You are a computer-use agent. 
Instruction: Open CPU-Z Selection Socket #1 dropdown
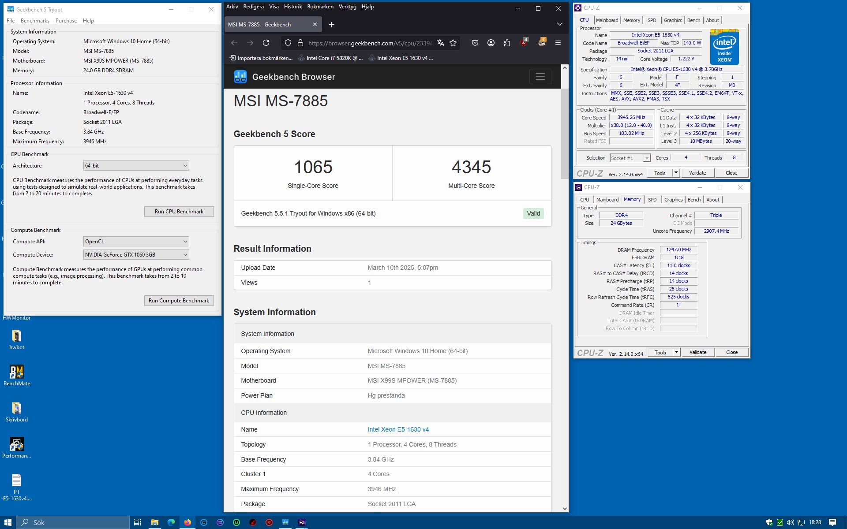[x=630, y=158]
